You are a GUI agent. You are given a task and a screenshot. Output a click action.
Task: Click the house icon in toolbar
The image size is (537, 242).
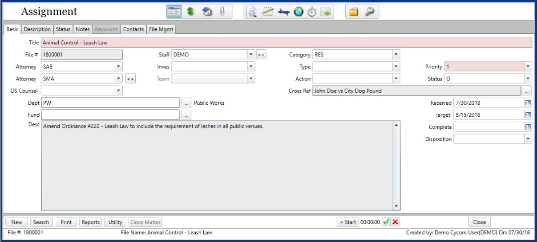point(207,12)
